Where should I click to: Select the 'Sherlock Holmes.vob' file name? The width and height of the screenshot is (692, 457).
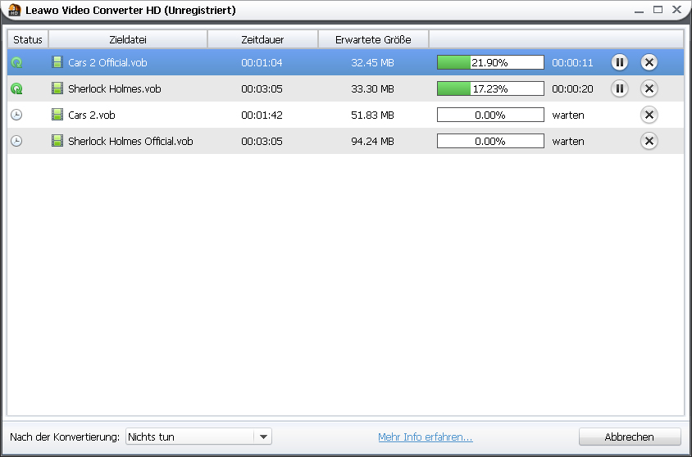tap(115, 89)
